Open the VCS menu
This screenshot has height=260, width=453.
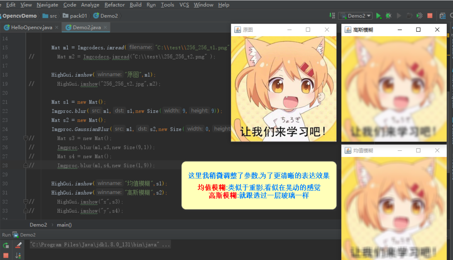coord(184,5)
